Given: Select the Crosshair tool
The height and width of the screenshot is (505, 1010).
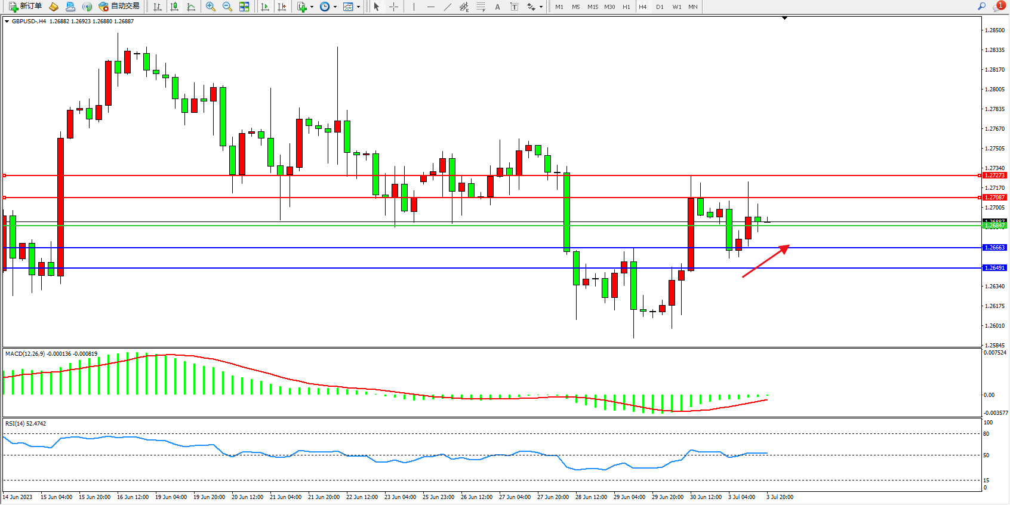Looking at the screenshot, I should tap(394, 7).
